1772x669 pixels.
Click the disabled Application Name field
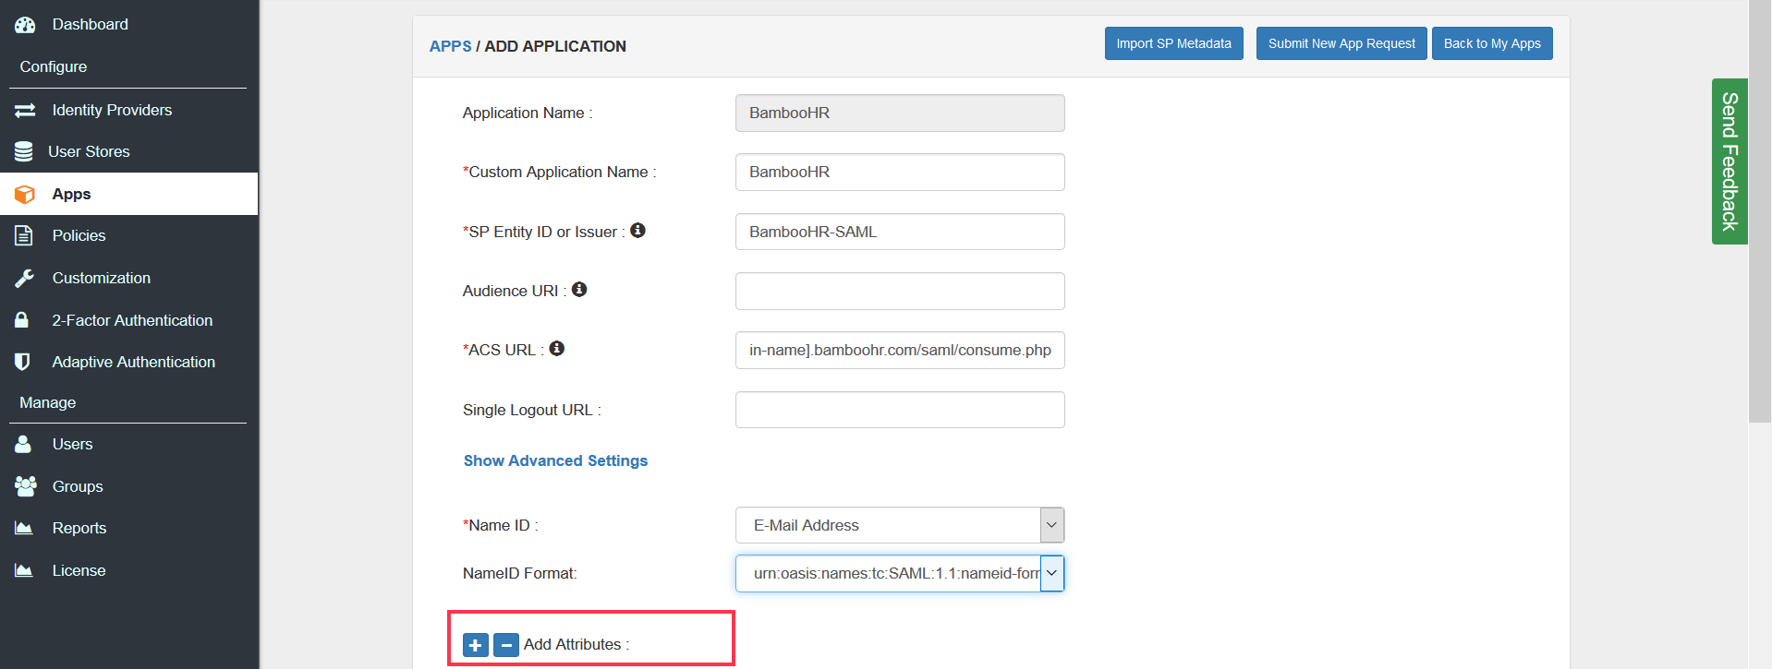click(x=900, y=113)
